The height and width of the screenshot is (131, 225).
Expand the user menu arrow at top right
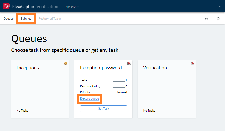pyautogui.click(x=220, y=7)
